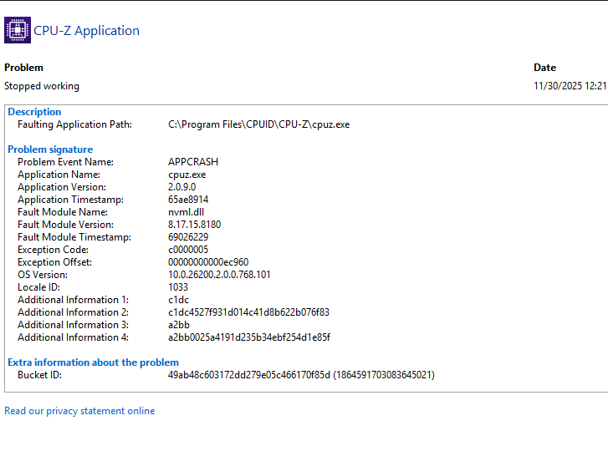Viewport: 608px width, 456px height.
Task: Click the Stopped working problem text
Action: [42, 86]
